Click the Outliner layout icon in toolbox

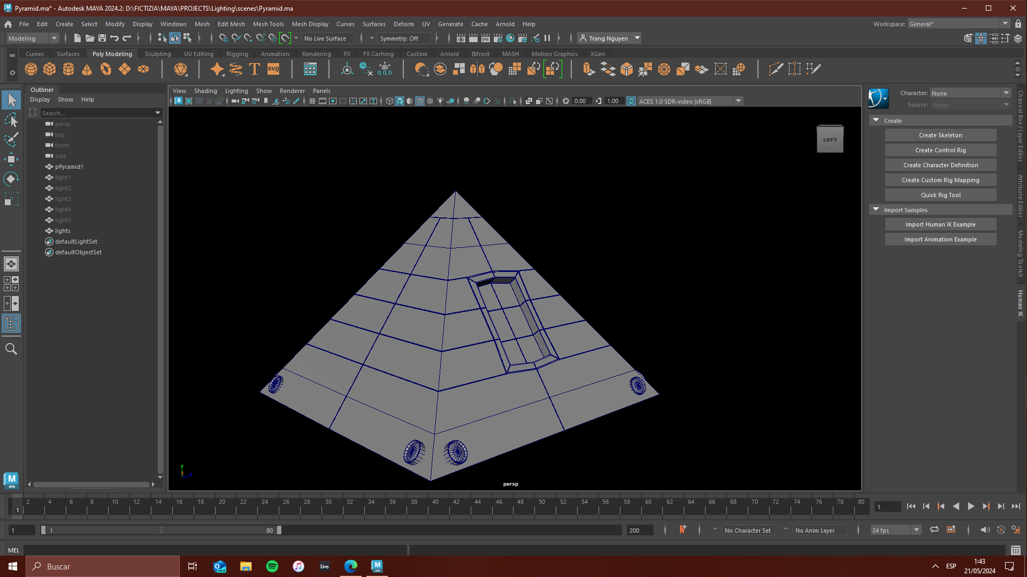point(11,323)
